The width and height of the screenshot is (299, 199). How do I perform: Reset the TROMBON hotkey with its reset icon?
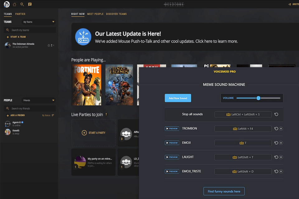click(x=276, y=128)
